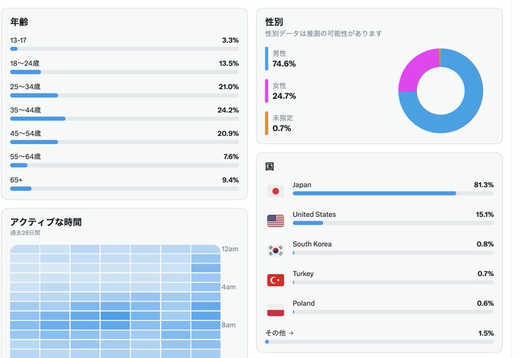522x358 pixels.
Task: Click the 18〜24歳 age progress bar
Action: pos(124,72)
